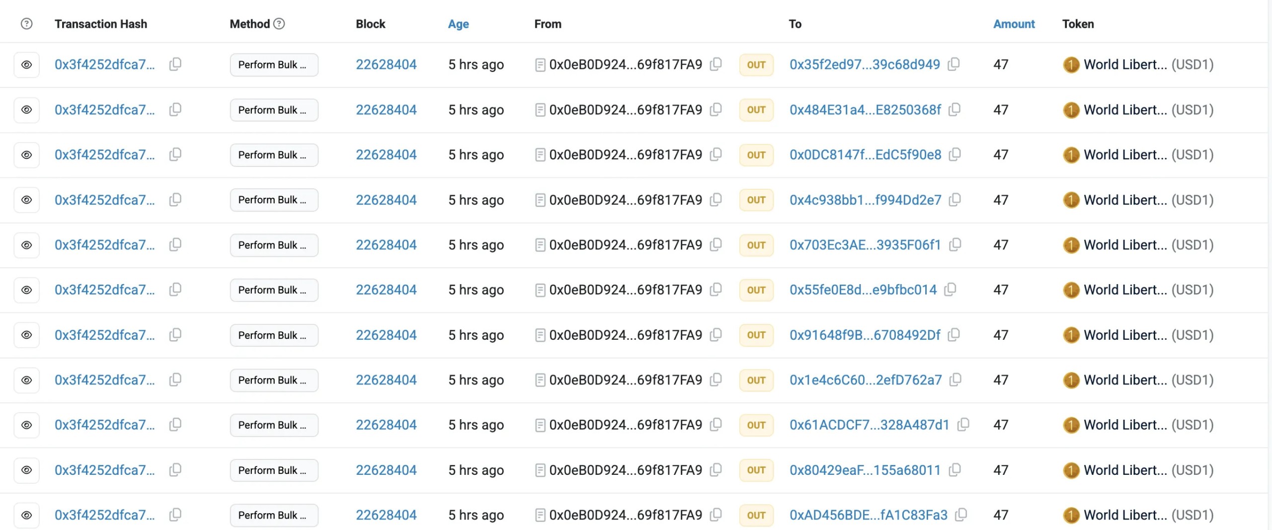Screen dimensions: 1272x530
Task: Open the Method column help icon
Action: tap(279, 23)
